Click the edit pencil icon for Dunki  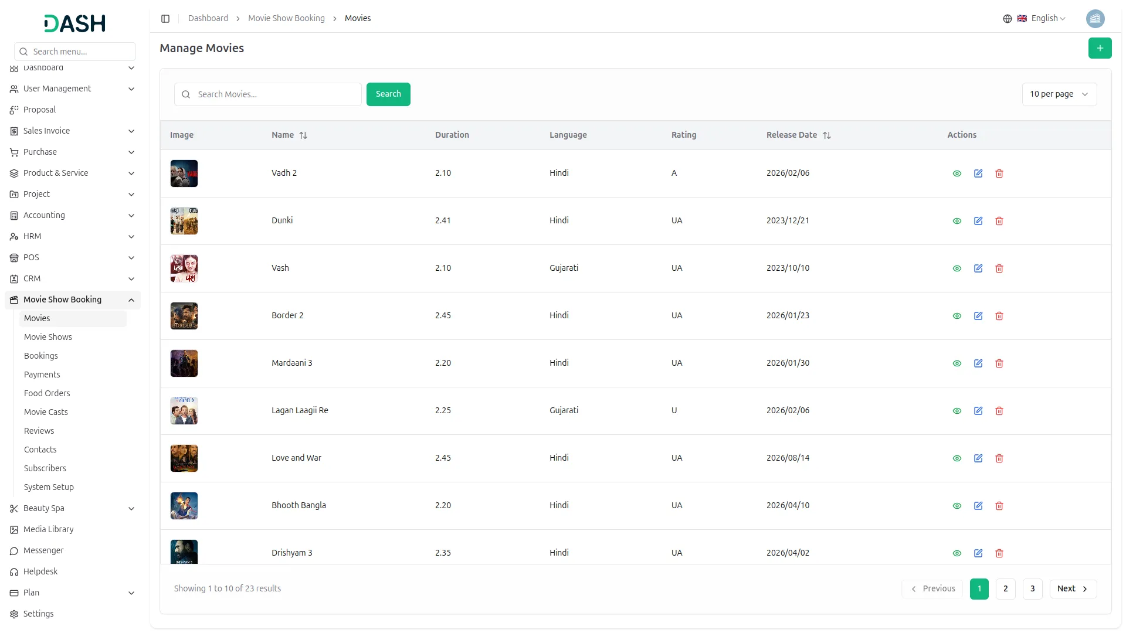(978, 221)
